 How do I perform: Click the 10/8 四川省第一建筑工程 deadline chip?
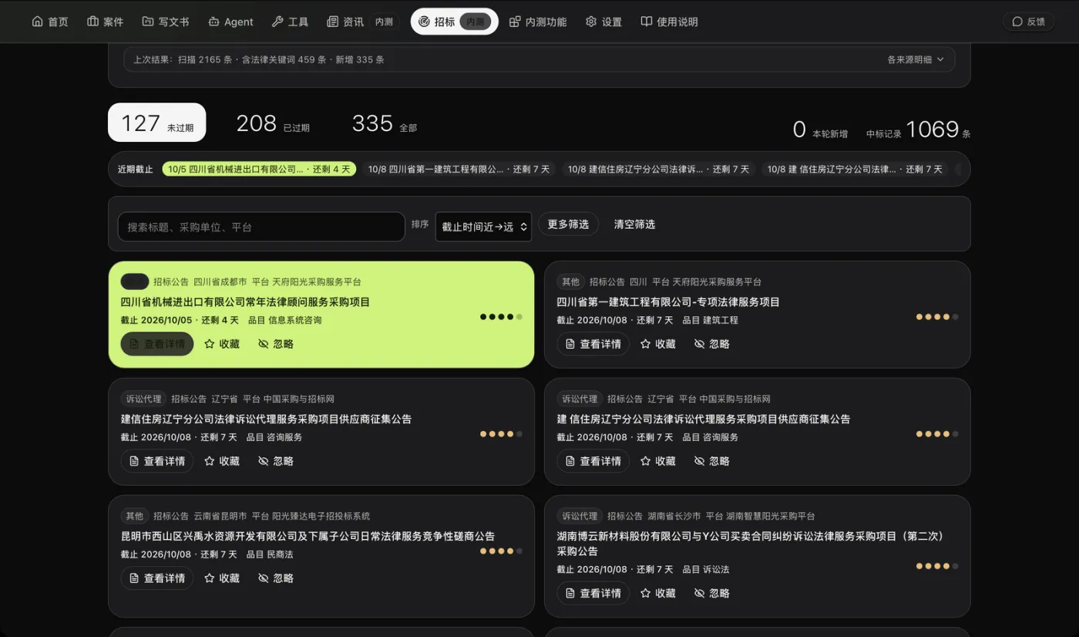459,169
